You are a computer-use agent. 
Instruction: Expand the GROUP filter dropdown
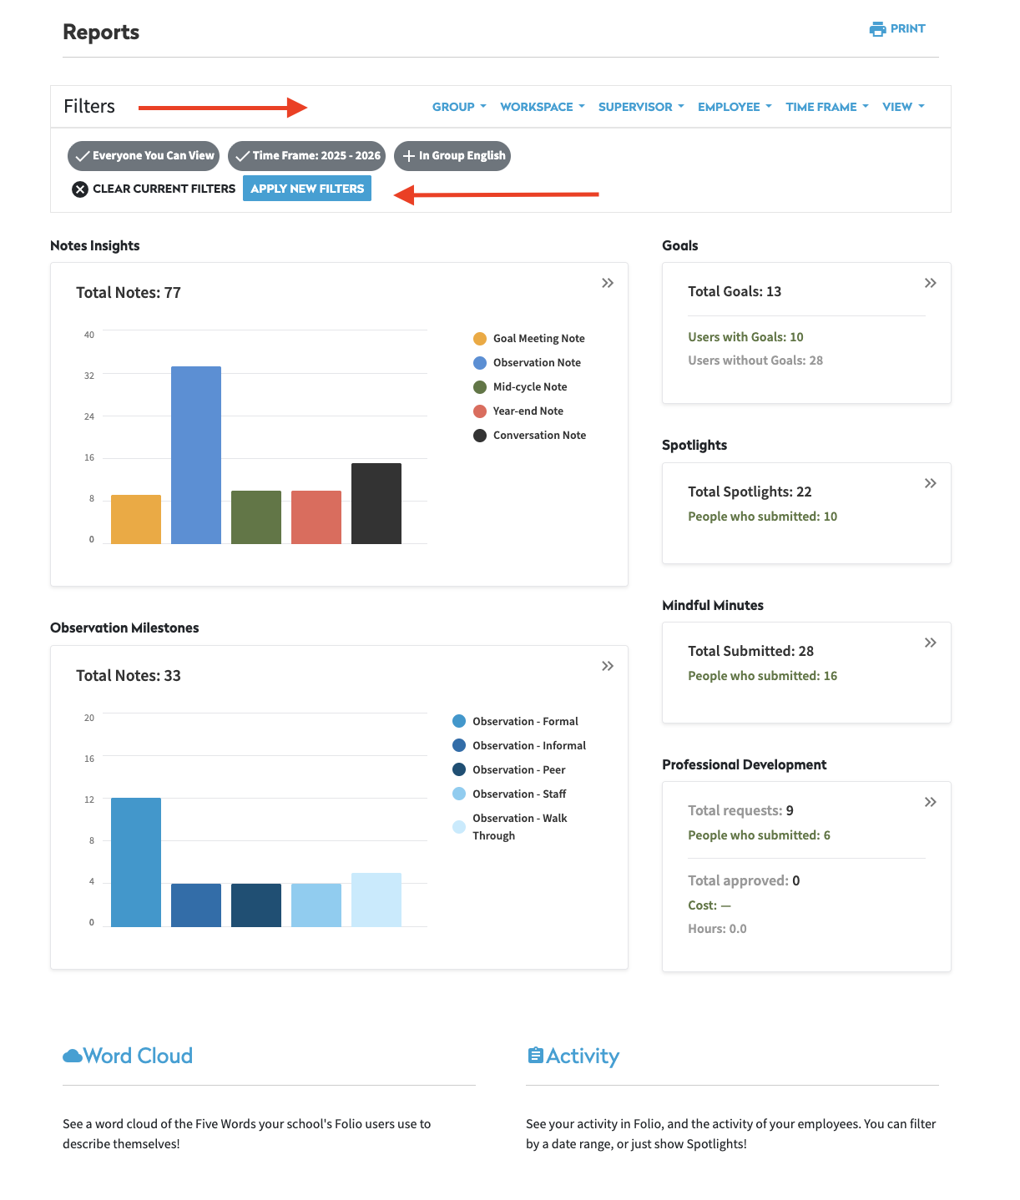point(459,107)
